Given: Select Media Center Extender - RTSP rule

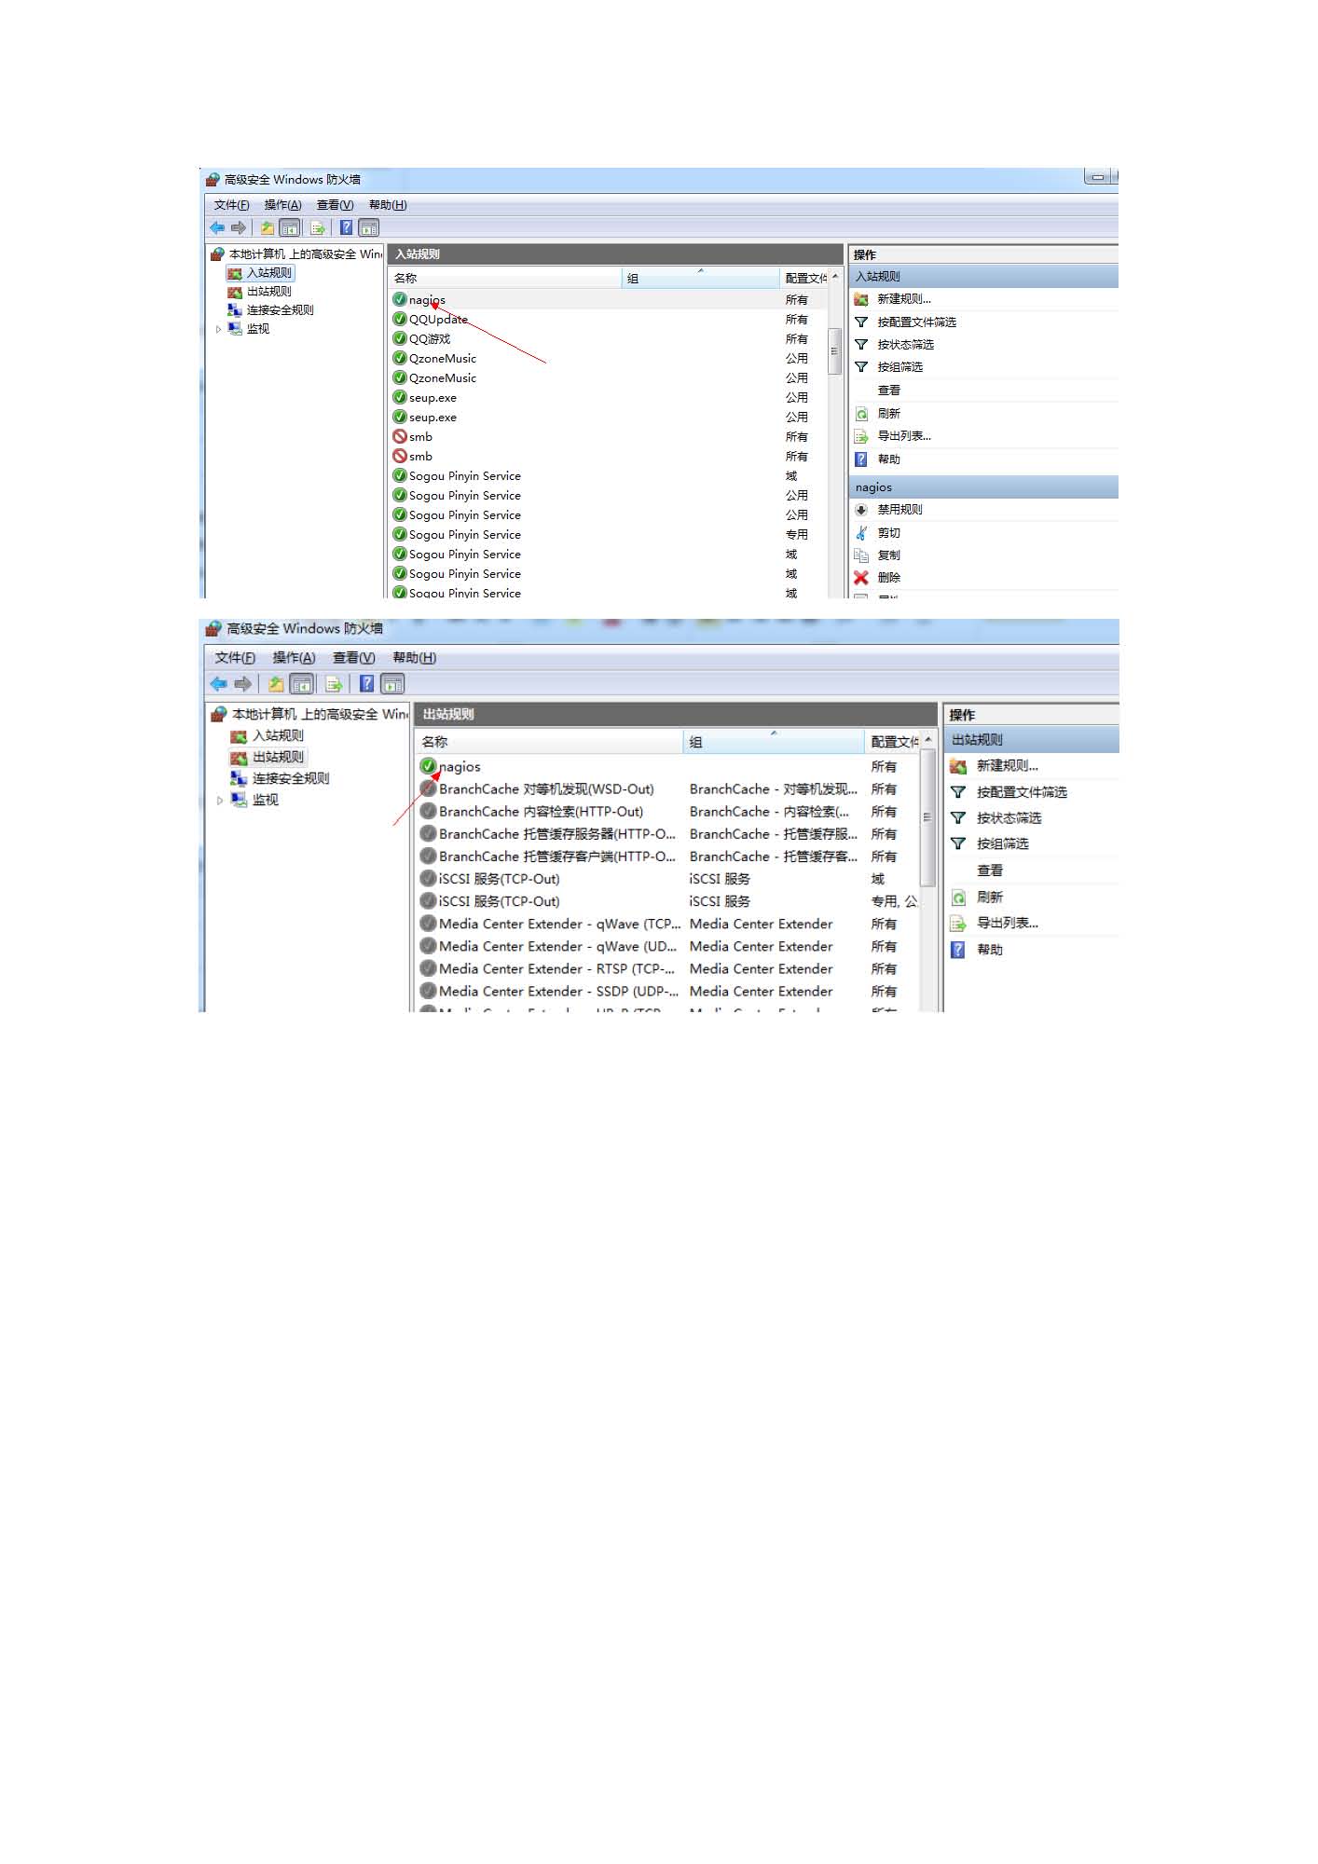Looking at the screenshot, I should pyautogui.click(x=667, y=969).
